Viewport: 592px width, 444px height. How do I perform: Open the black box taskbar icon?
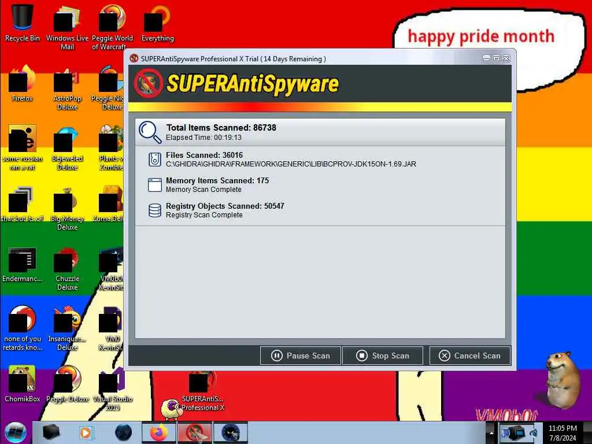point(51,432)
